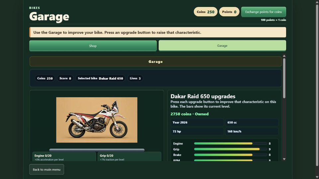Click the '100 points = 1 coin' note
This screenshot has width=319, height=179.
[x=273, y=20]
